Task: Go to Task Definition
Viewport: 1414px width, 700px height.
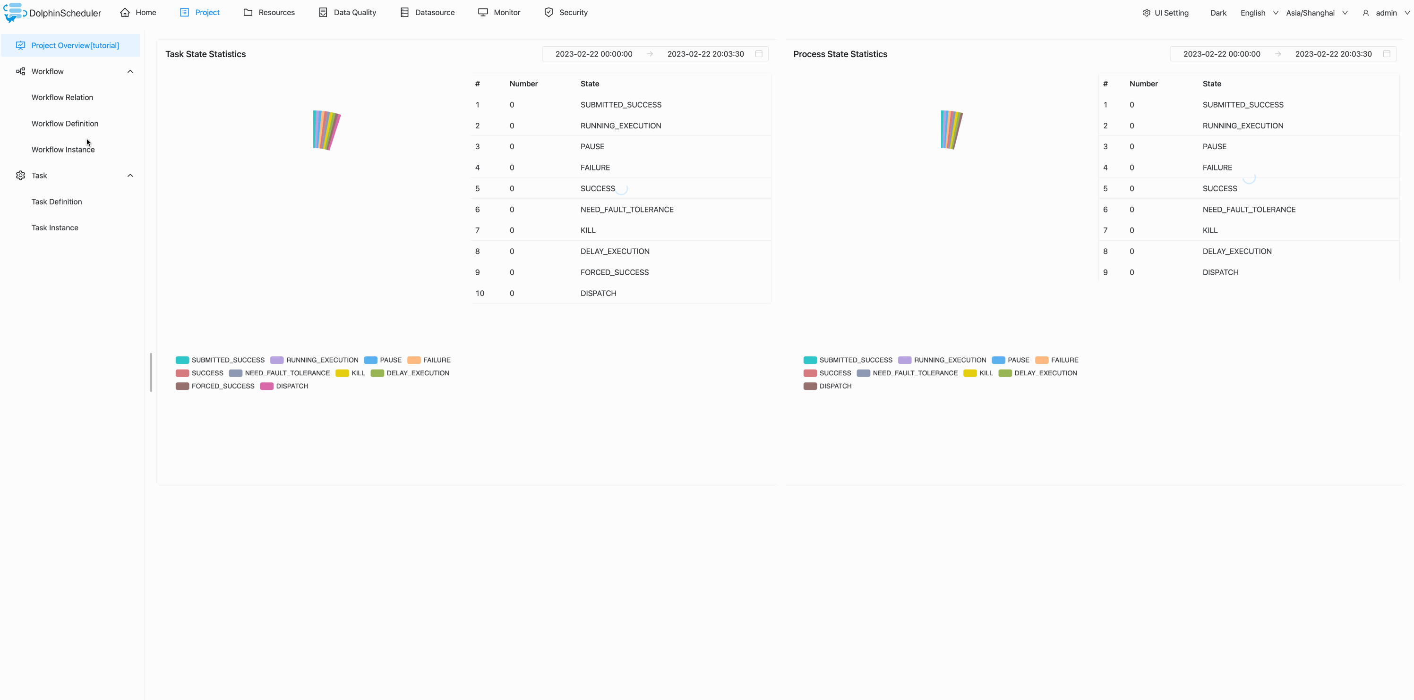Action: (x=57, y=202)
